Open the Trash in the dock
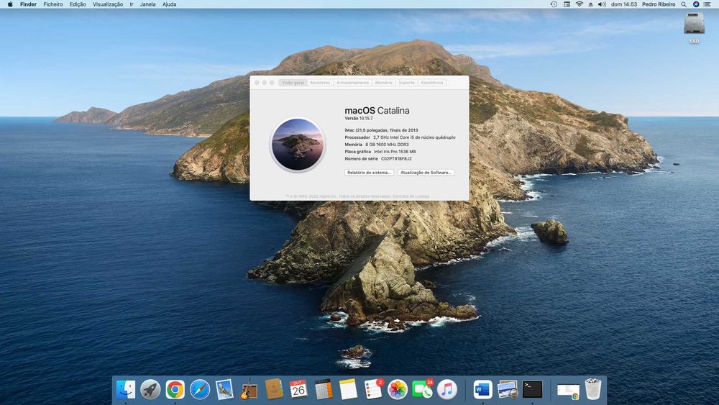Screen dimensions: 719x405 [x=592, y=389]
